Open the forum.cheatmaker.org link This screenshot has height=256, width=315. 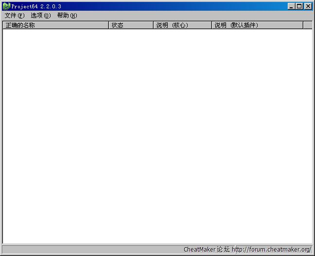click(x=272, y=250)
